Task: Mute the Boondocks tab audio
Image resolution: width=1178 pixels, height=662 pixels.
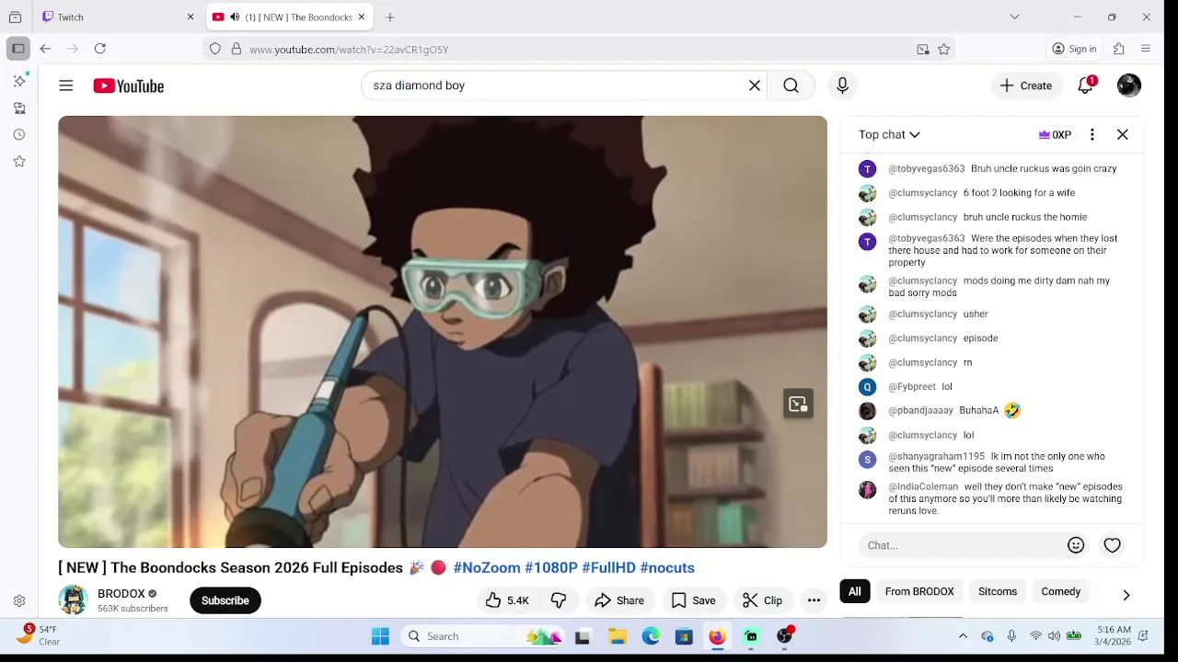Action: point(235,17)
